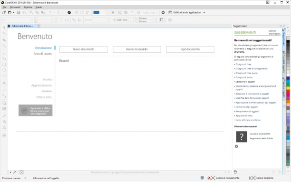Click the quick customize plus at toolbox bottom
The image size is (291, 182).
pos(4,135)
